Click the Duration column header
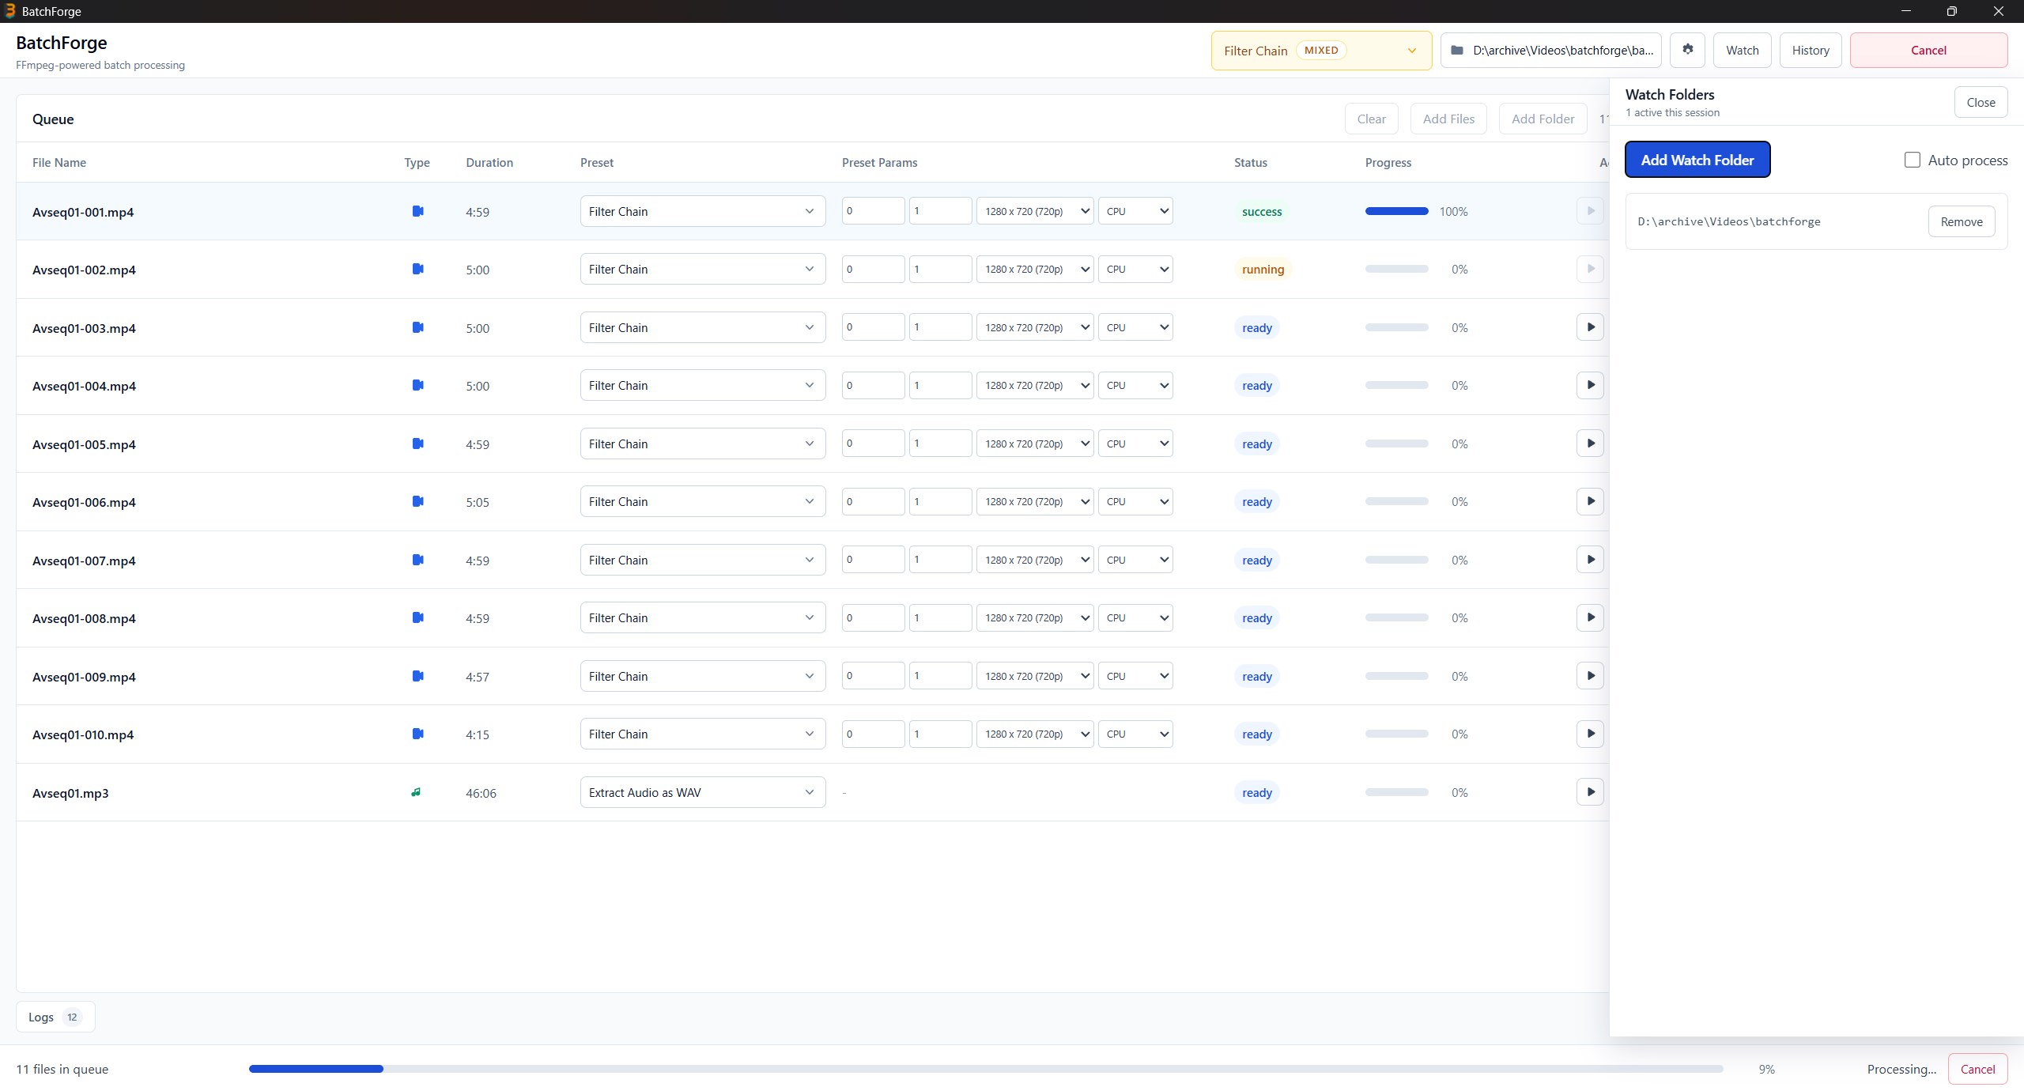This screenshot has width=2024, height=1091. coord(489,162)
